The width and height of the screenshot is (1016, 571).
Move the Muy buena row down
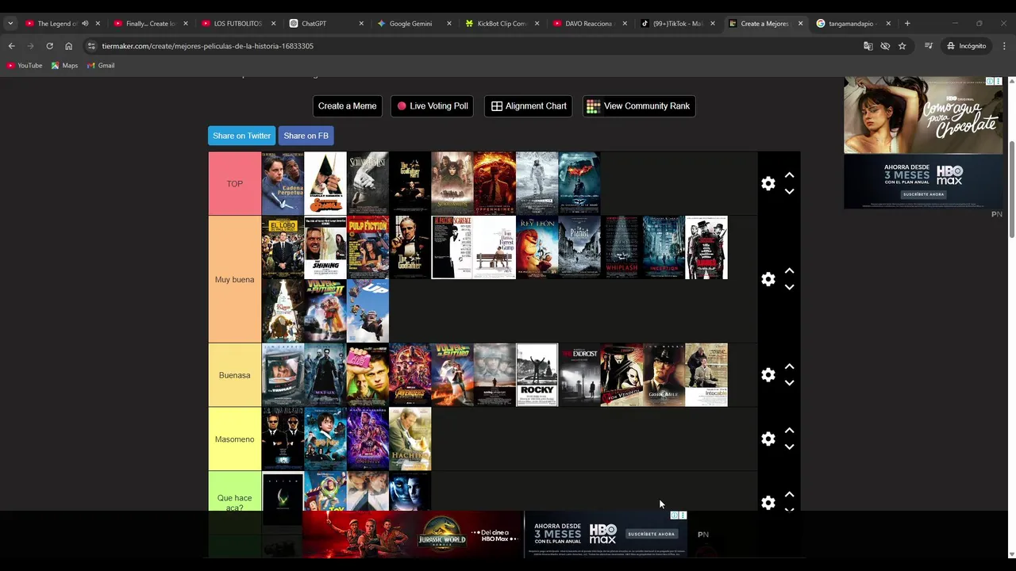pos(789,287)
